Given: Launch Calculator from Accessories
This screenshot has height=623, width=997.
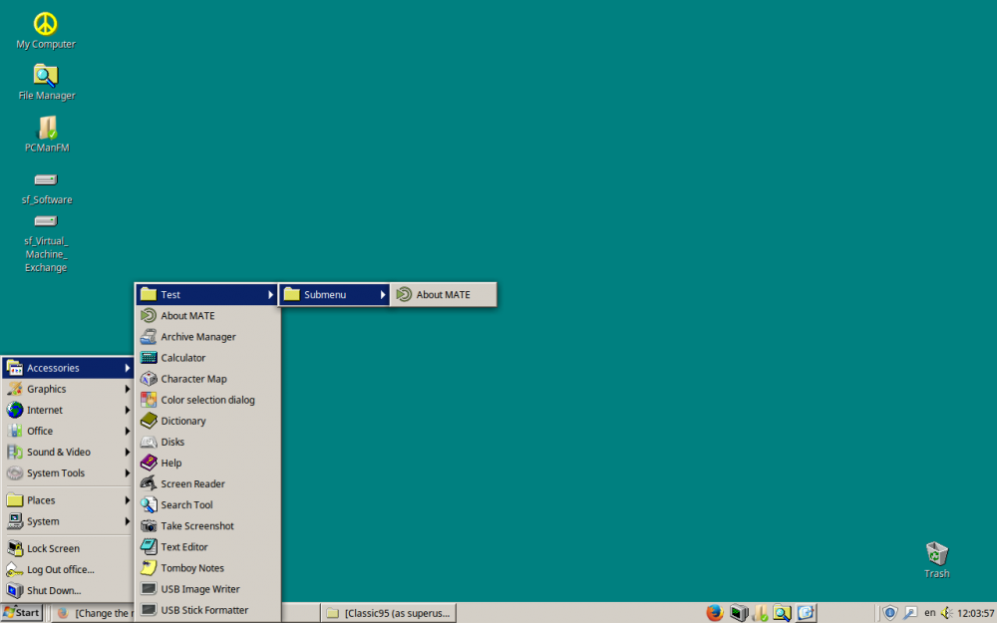Looking at the screenshot, I should (207, 357).
